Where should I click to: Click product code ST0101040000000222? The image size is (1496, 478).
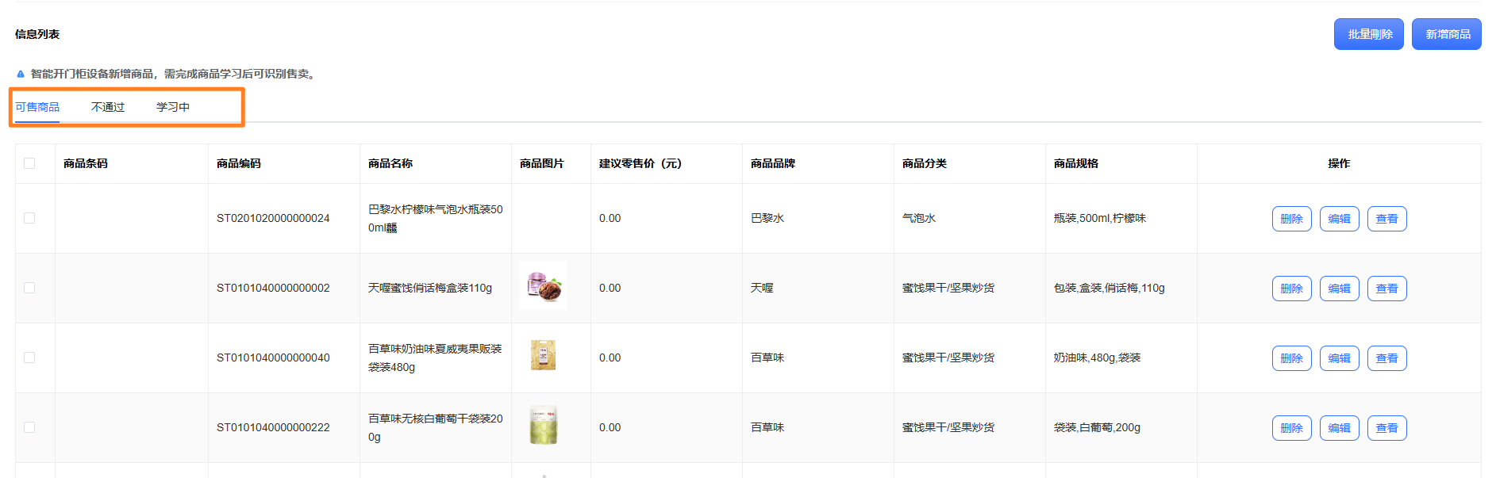tap(273, 427)
